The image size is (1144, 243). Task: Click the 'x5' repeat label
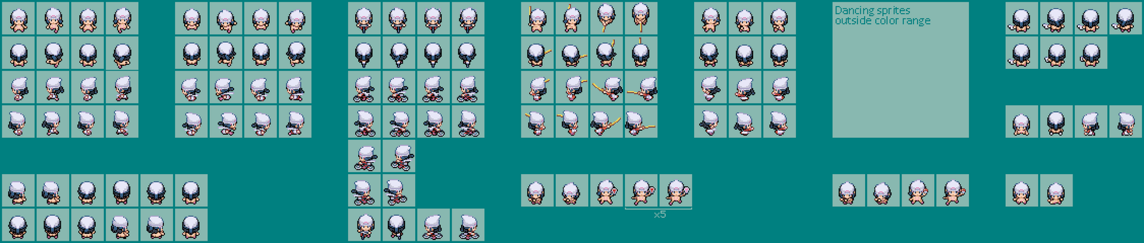pyautogui.click(x=660, y=214)
